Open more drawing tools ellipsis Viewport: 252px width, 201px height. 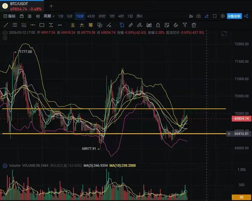[60, 25]
